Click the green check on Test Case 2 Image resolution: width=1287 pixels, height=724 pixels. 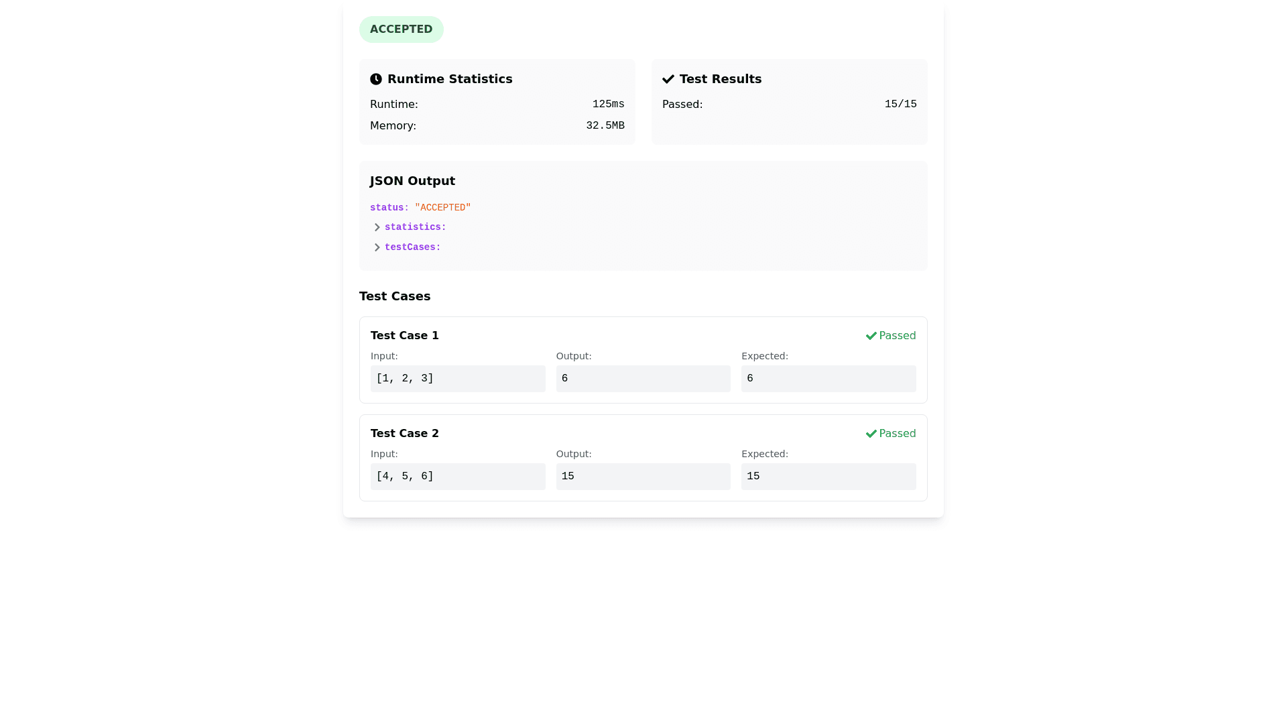click(x=871, y=434)
